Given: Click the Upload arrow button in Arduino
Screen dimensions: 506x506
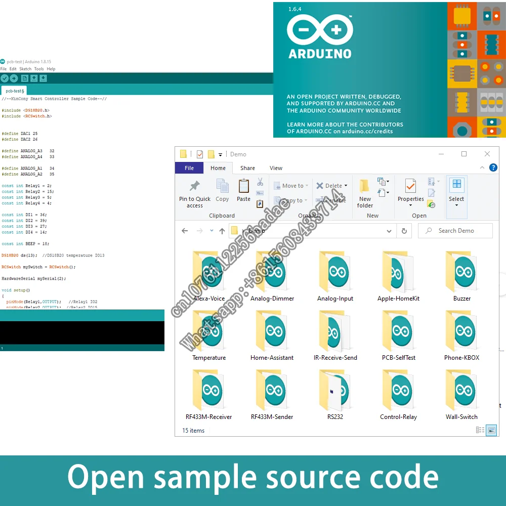Looking at the screenshot, I should [14, 78].
